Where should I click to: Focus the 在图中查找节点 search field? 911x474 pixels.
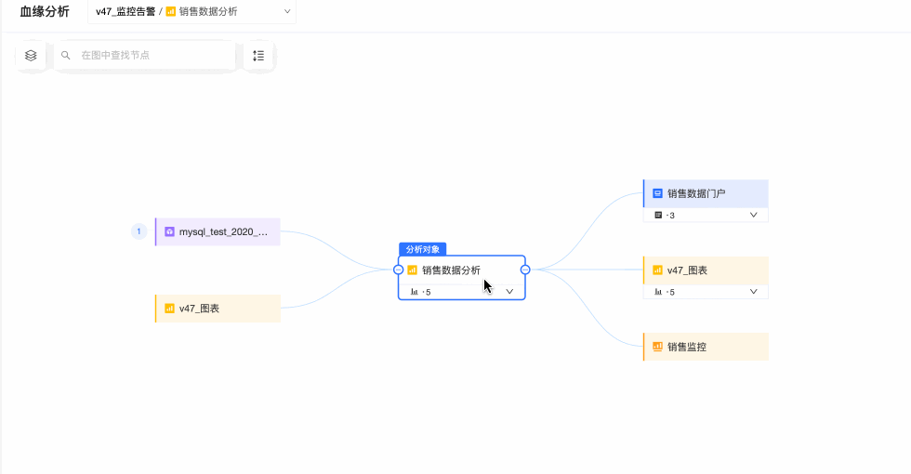coord(149,56)
